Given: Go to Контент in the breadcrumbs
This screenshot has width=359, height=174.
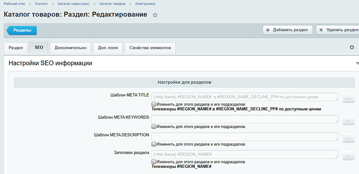Looking at the screenshot, I should click(x=41, y=4).
